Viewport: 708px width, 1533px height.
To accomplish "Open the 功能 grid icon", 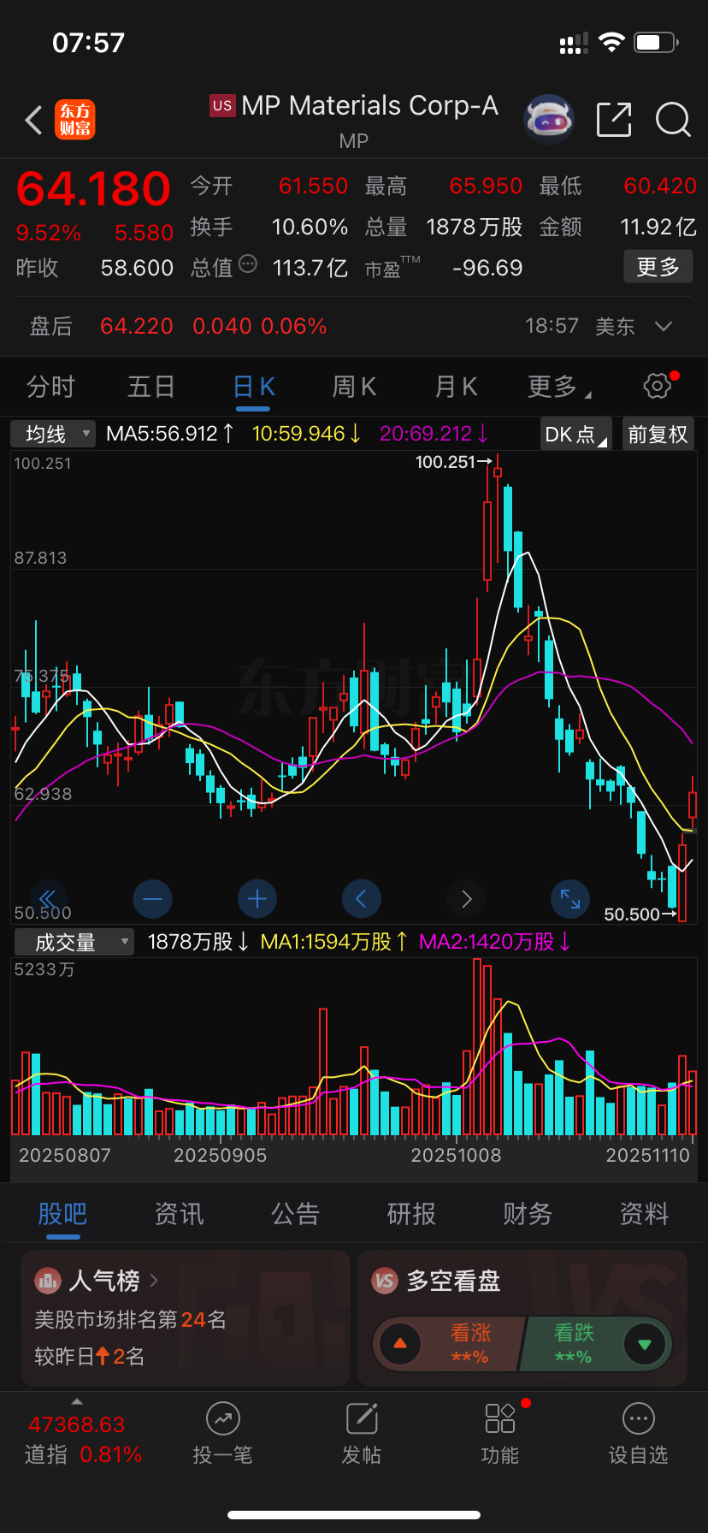I will (x=500, y=1418).
